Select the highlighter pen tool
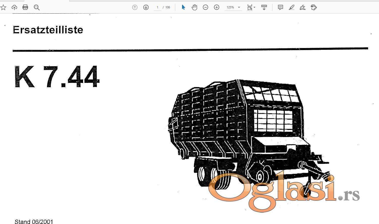379x224 pixels. [x=292, y=7]
